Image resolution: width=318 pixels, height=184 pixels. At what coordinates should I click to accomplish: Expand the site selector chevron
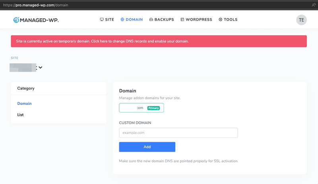pos(41,67)
